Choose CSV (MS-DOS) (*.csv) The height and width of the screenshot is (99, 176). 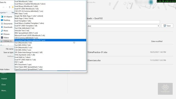[50, 50]
